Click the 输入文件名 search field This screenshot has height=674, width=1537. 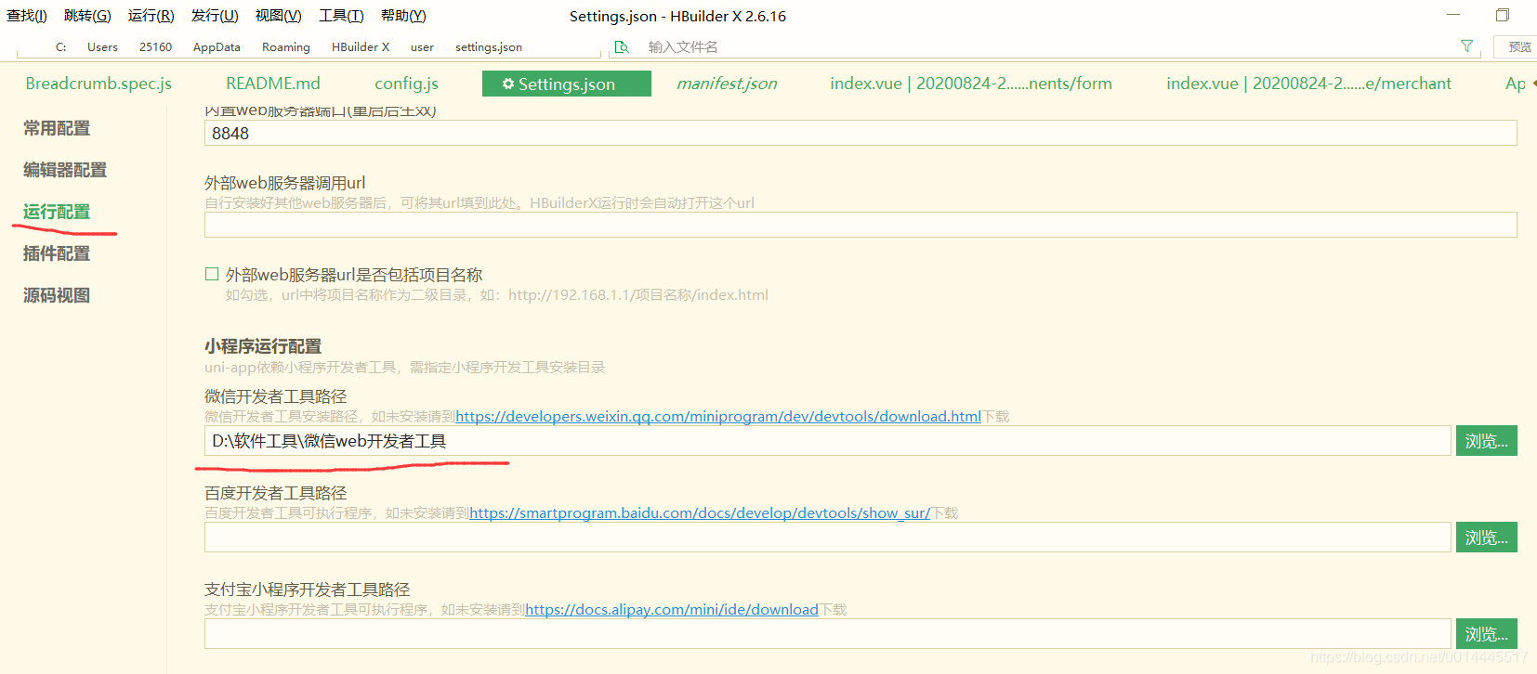pyautogui.click(x=1045, y=46)
